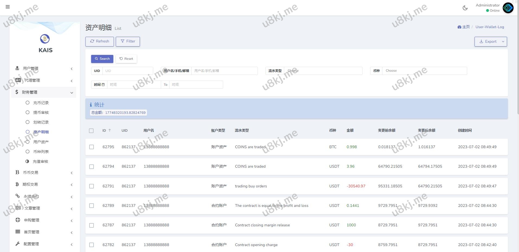This screenshot has height=252, width=519.
Task: Expand the Export dropdown arrow
Action: tap(503, 42)
